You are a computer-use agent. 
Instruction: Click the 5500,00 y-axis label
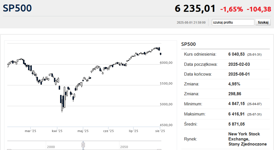click(166, 84)
